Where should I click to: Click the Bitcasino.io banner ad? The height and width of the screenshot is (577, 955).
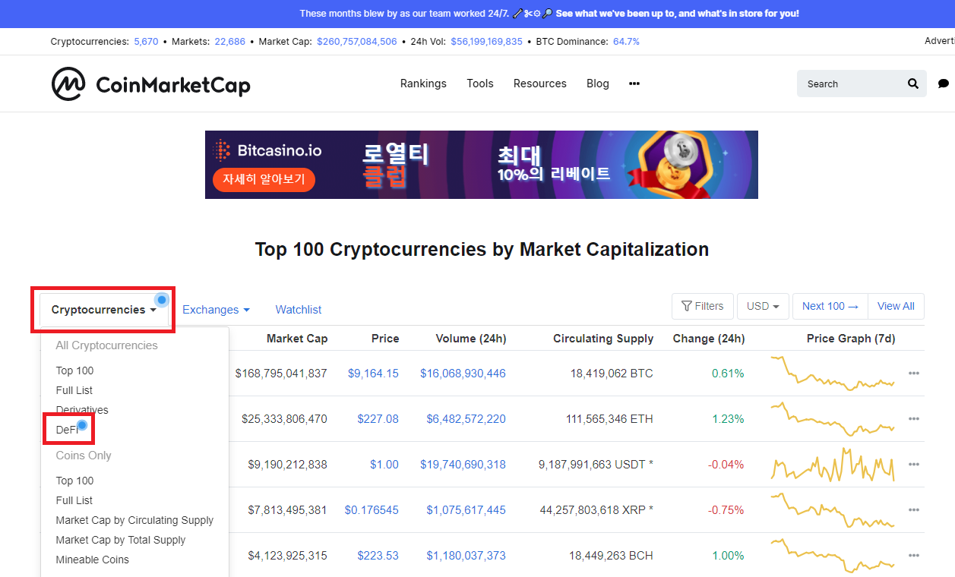pyautogui.click(x=482, y=165)
